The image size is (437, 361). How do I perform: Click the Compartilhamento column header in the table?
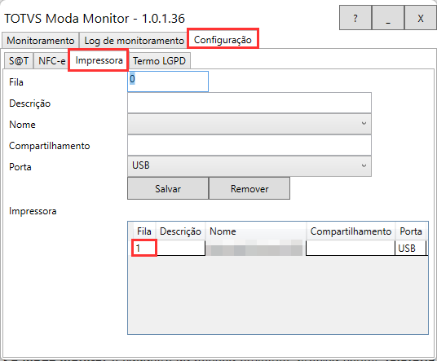pos(351,231)
